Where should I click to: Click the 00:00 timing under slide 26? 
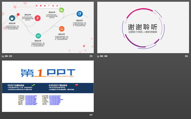point(104,56)
